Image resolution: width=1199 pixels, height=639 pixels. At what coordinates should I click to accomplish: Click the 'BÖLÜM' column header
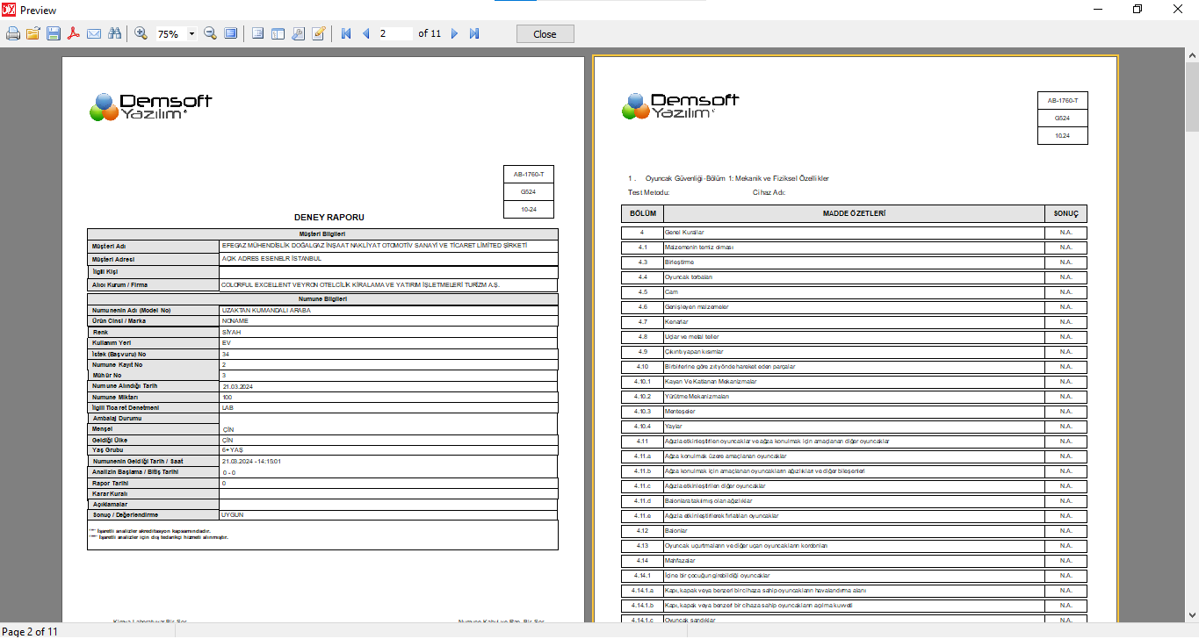pyautogui.click(x=643, y=213)
